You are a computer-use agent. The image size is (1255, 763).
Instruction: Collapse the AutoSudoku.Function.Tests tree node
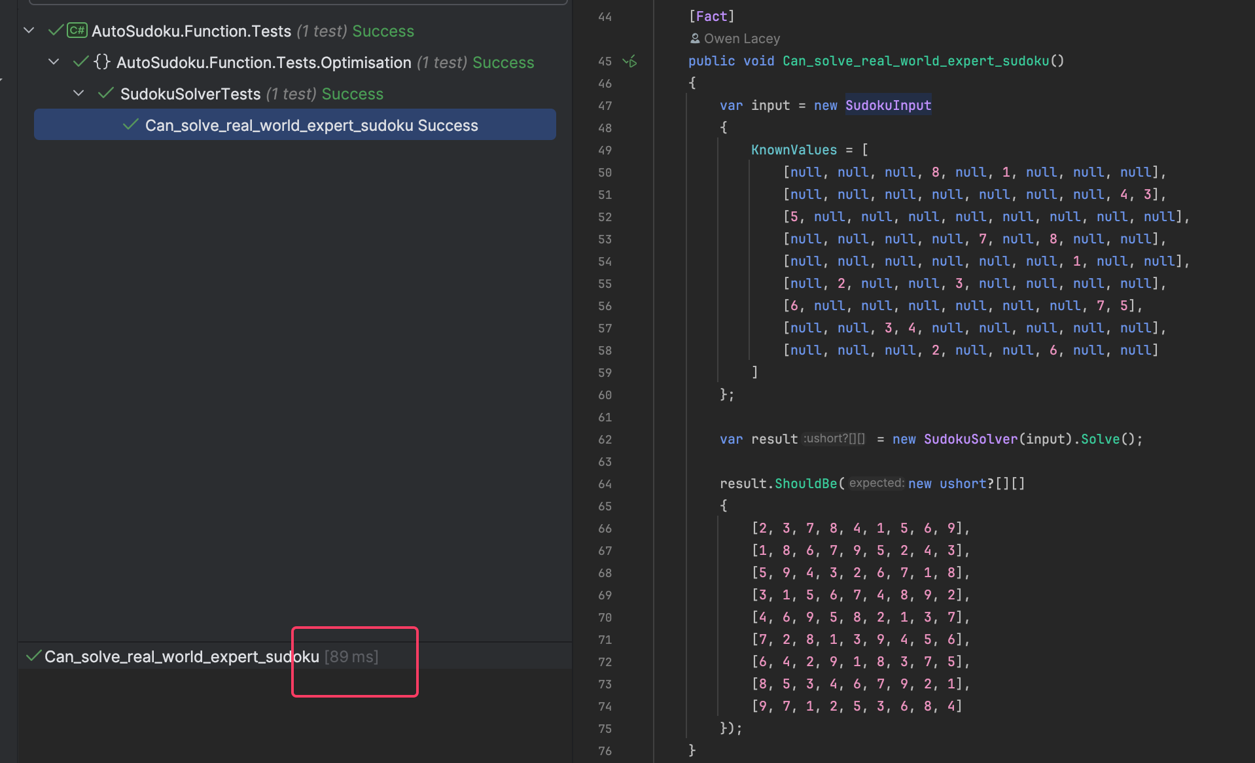[x=29, y=30]
